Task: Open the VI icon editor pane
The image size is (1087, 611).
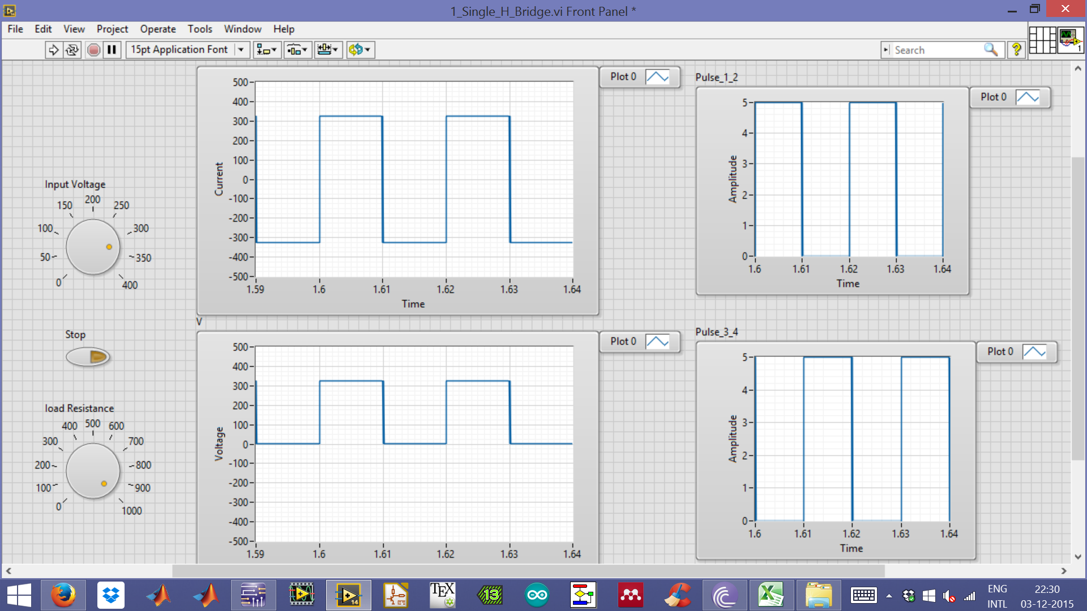Action: [x=1069, y=40]
